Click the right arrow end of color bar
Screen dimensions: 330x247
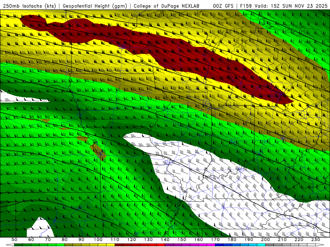[320, 245]
